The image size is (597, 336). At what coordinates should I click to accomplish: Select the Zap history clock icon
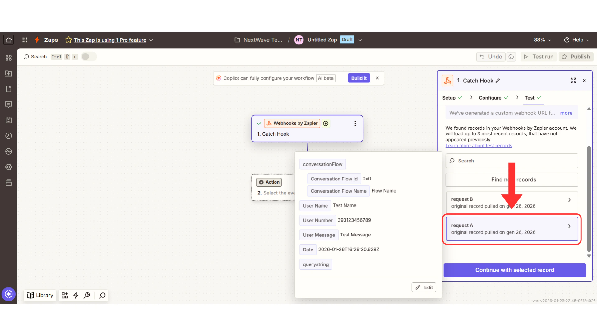[x=8, y=136]
